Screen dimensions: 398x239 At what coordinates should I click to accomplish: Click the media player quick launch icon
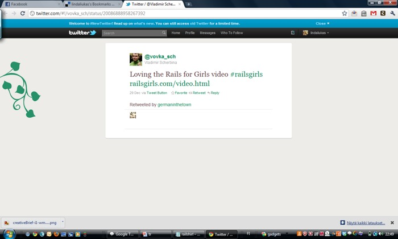78,234
